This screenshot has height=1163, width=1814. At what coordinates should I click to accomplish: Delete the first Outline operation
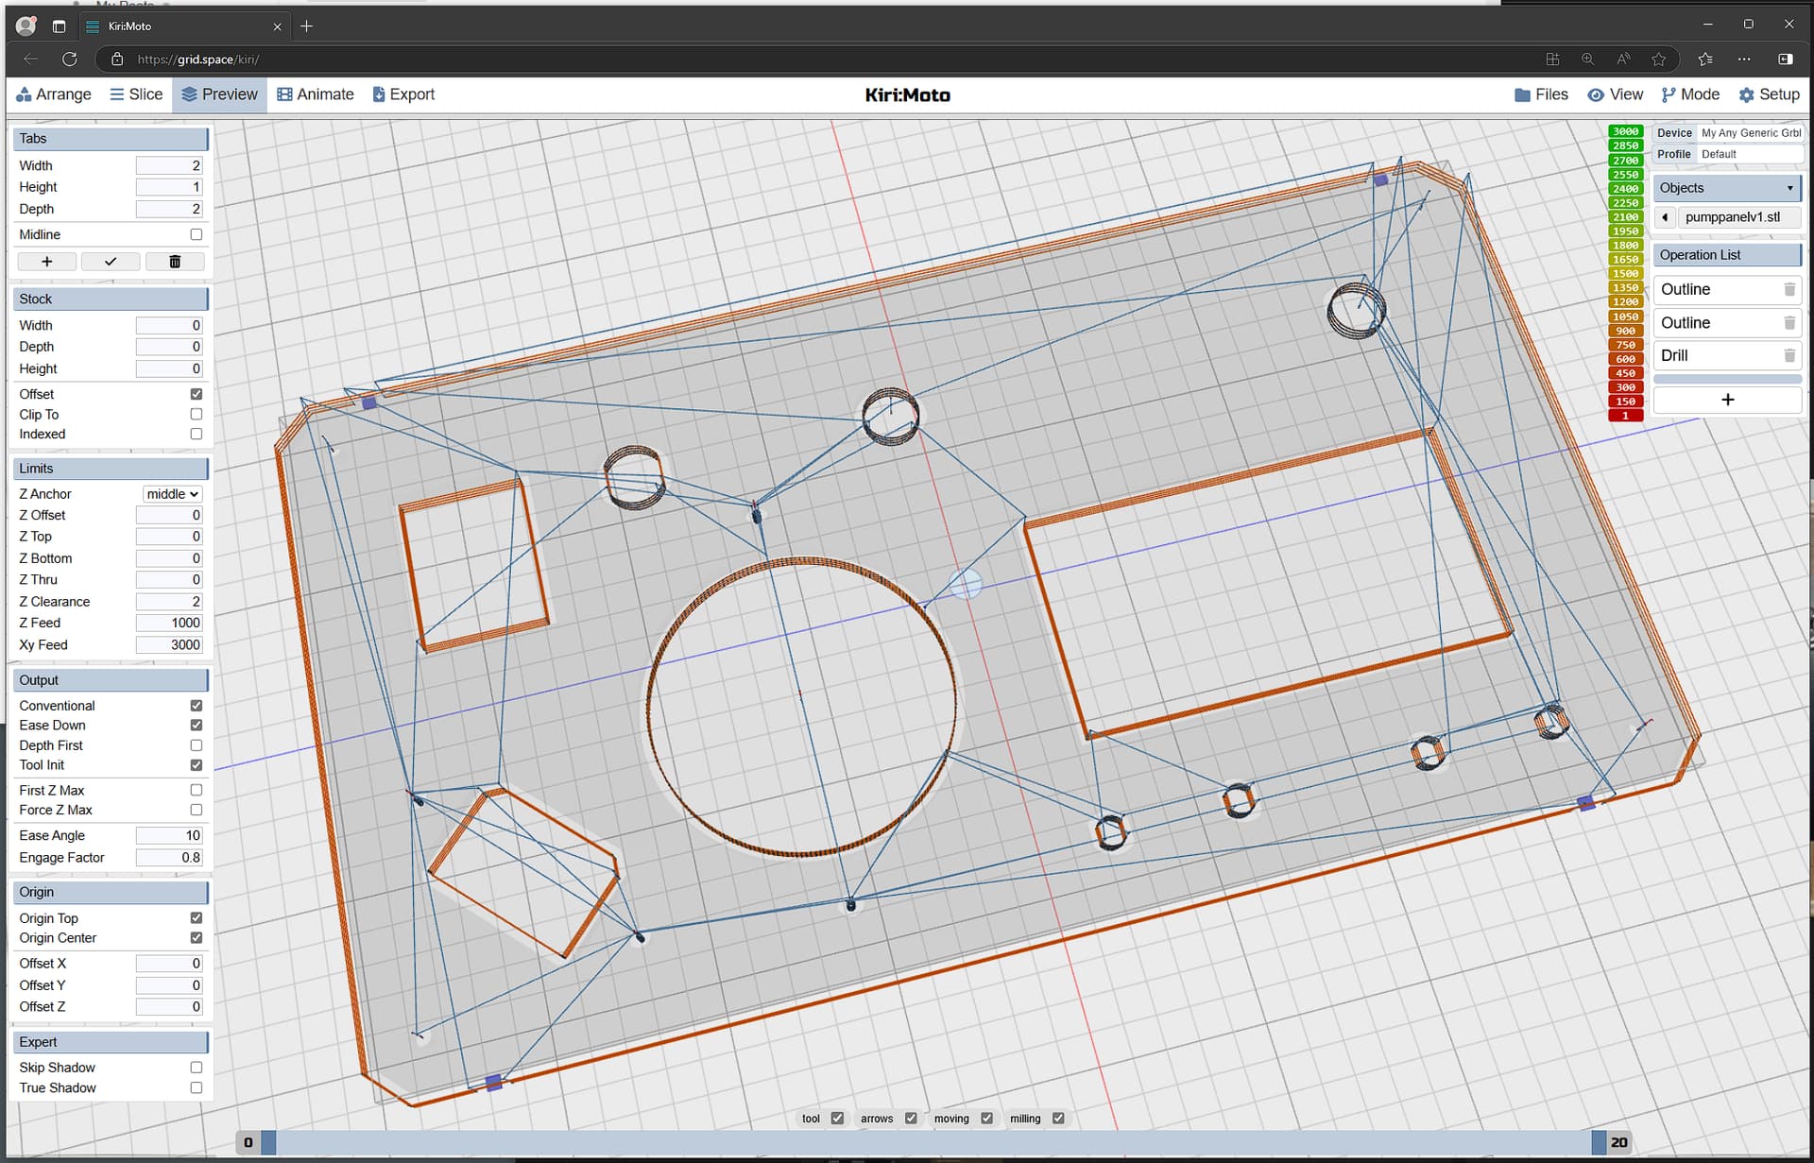click(1788, 290)
